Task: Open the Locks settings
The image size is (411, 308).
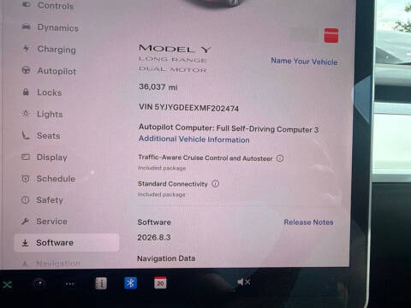Action: [x=42, y=92]
